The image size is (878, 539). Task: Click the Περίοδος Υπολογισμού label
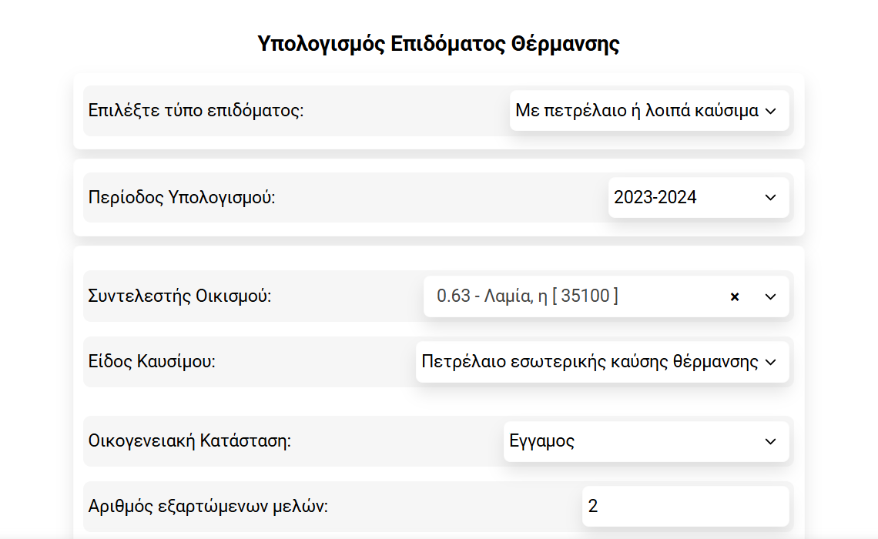[182, 198]
